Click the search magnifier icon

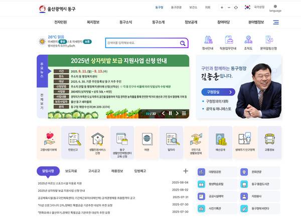(x=183, y=43)
